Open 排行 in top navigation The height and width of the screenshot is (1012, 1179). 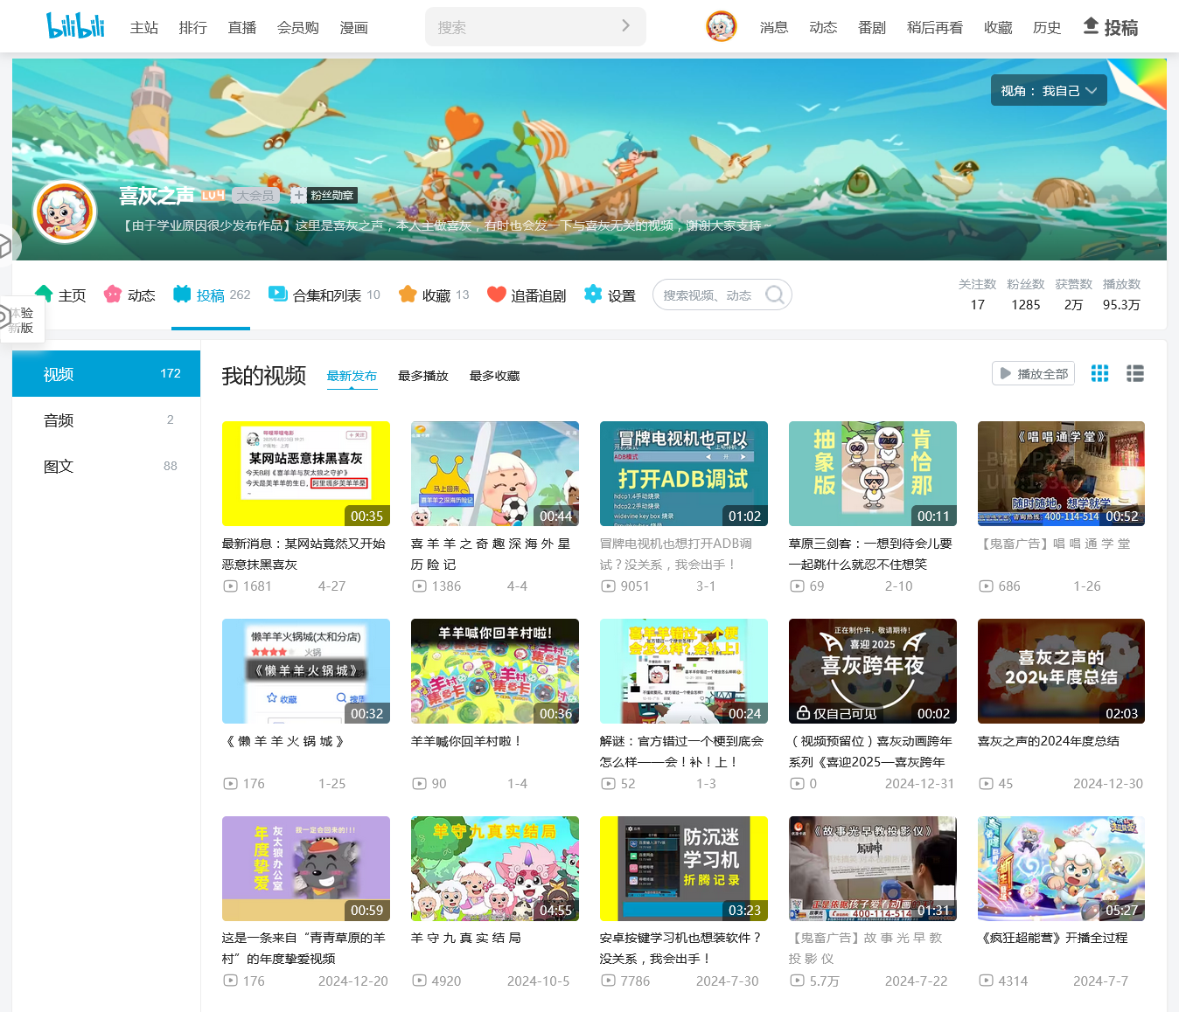[x=193, y=28]
